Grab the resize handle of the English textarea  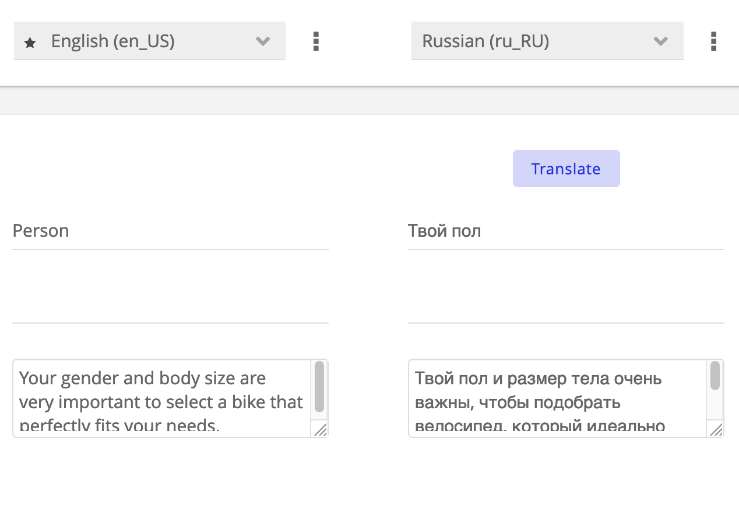coord(321,430)
